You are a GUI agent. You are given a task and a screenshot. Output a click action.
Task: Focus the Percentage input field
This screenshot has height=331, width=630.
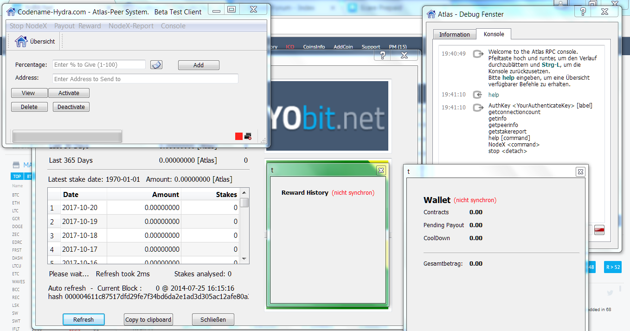(99, 65)
